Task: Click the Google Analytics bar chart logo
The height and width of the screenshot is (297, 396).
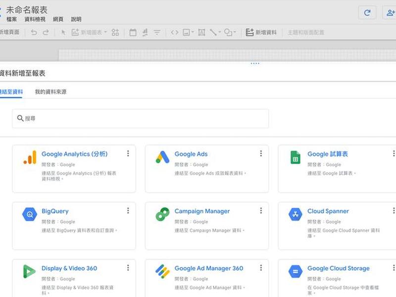Action: point(30,157)
